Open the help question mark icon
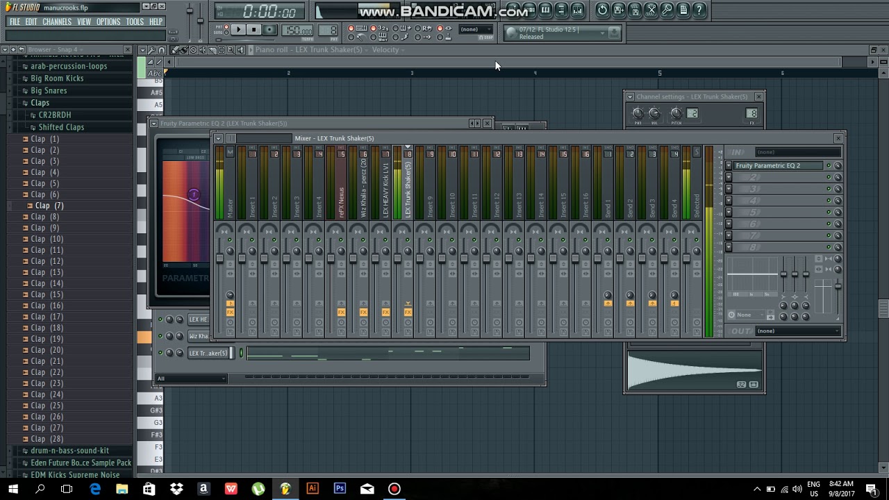The height and width of the screenshot is (500, 889). coord(699,10)
